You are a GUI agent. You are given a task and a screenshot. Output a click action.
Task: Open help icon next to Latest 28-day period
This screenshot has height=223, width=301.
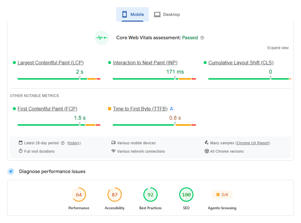pos(63,143)
